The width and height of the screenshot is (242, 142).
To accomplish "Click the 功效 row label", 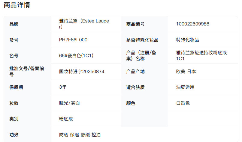I will (x=14, y=135).
